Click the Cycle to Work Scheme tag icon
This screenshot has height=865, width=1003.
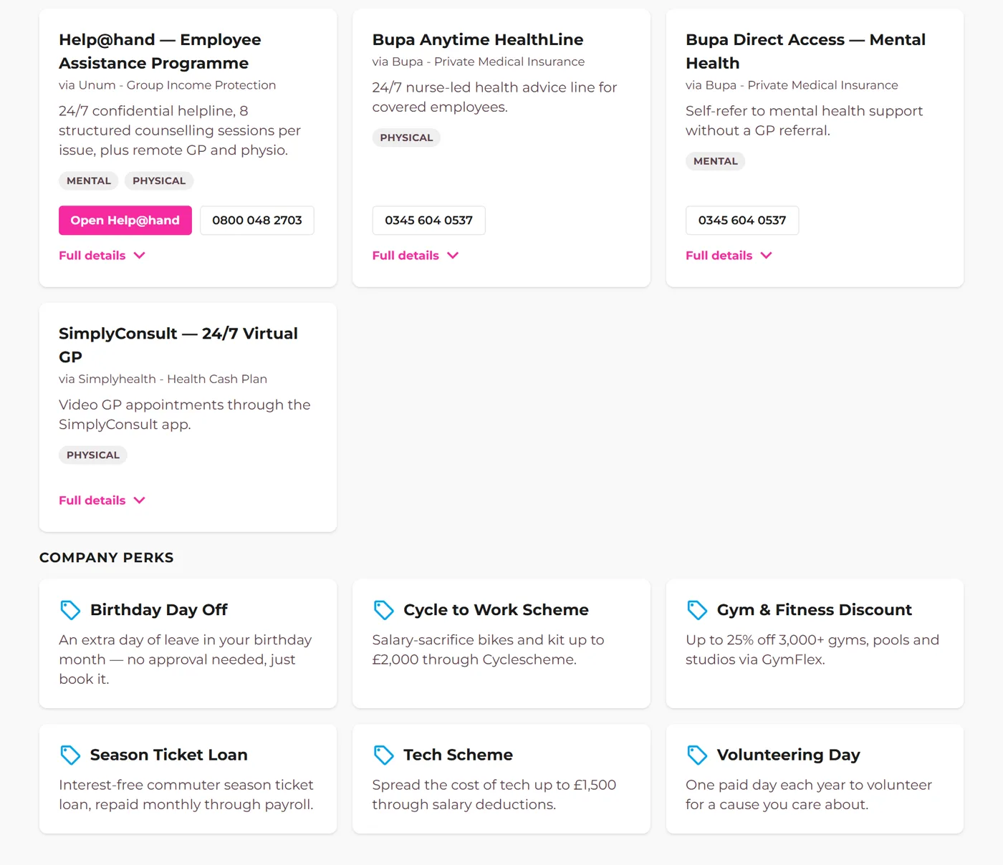click(384, 610)
